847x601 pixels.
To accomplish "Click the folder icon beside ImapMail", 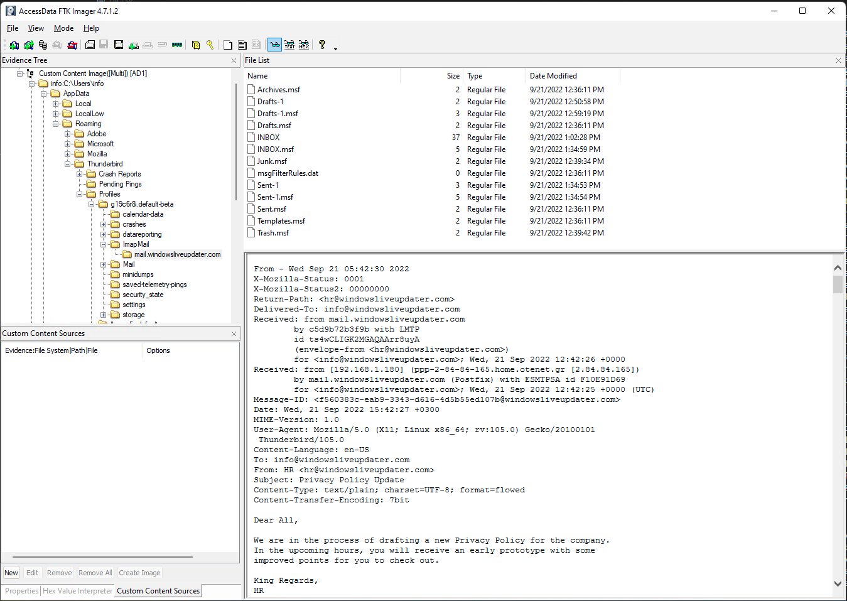I will (115, 244).
